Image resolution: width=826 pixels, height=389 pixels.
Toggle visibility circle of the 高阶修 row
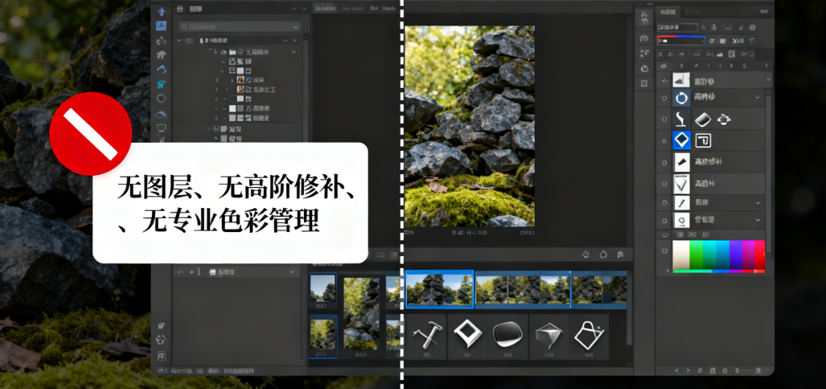pos(664,98)
